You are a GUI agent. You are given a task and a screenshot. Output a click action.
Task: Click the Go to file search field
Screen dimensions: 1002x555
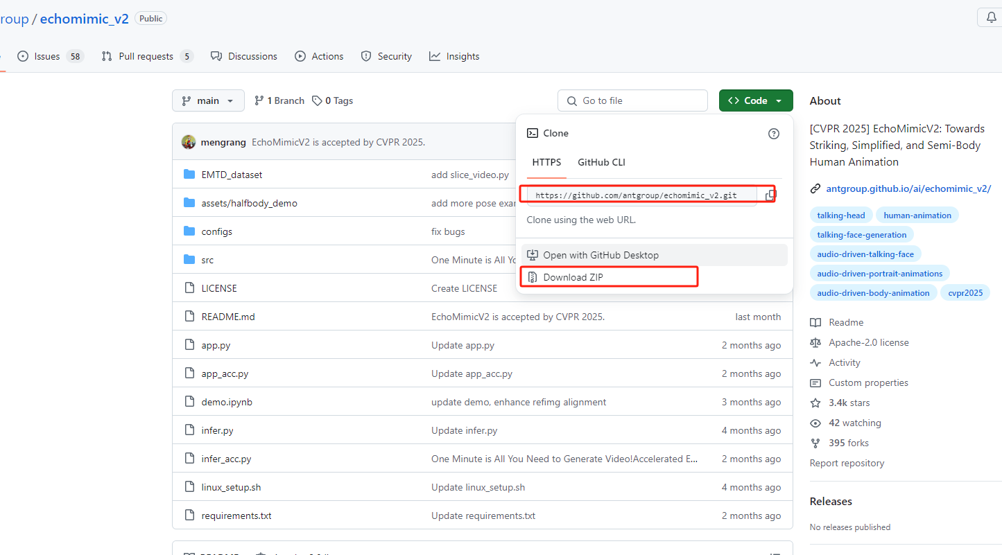(632, 100)
